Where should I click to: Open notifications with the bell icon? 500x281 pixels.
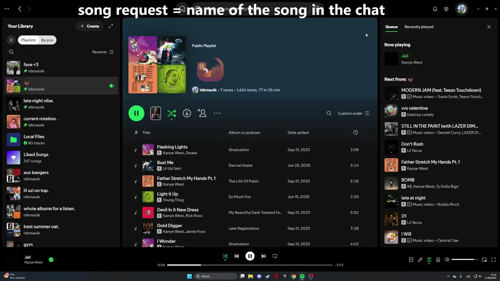click(x=435, y=9)
